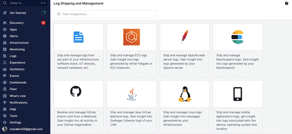292x134 pixels.
Task: Click the Apps grid icon
Action: (5, 30)
